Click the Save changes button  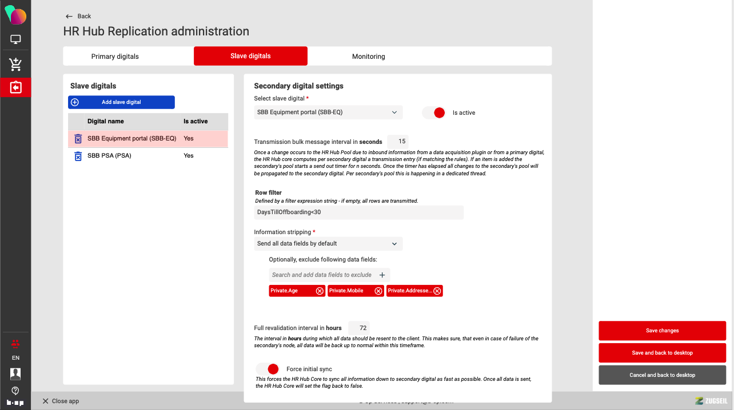662,331
